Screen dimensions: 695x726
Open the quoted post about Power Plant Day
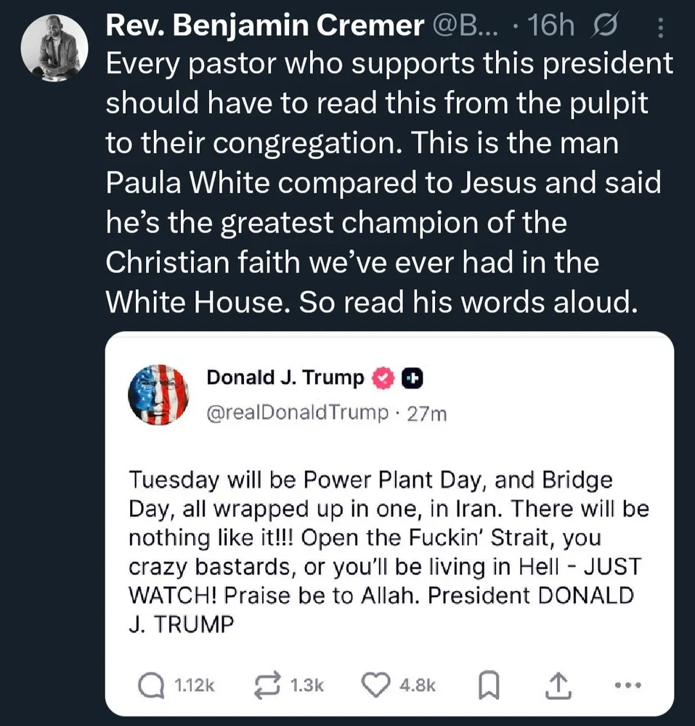(387, 552)
